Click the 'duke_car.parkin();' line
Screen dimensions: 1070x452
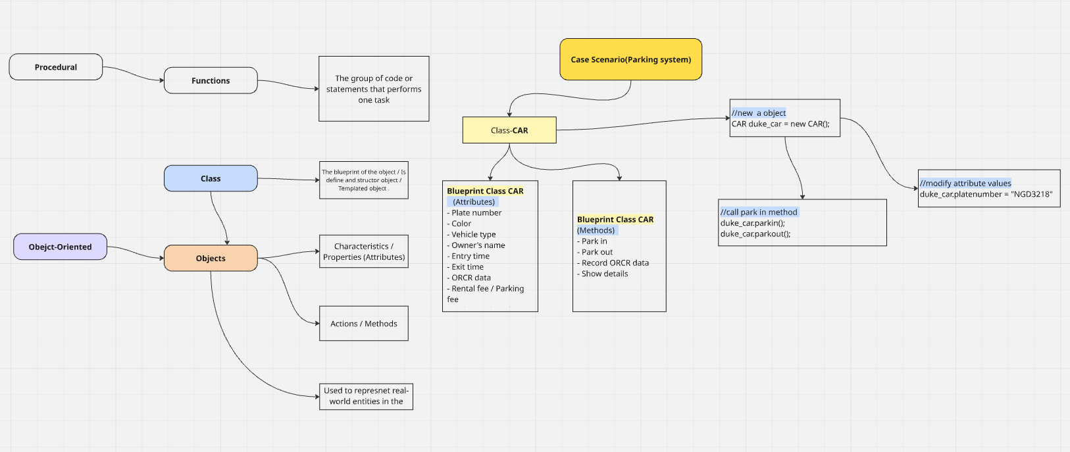[753, 223]
